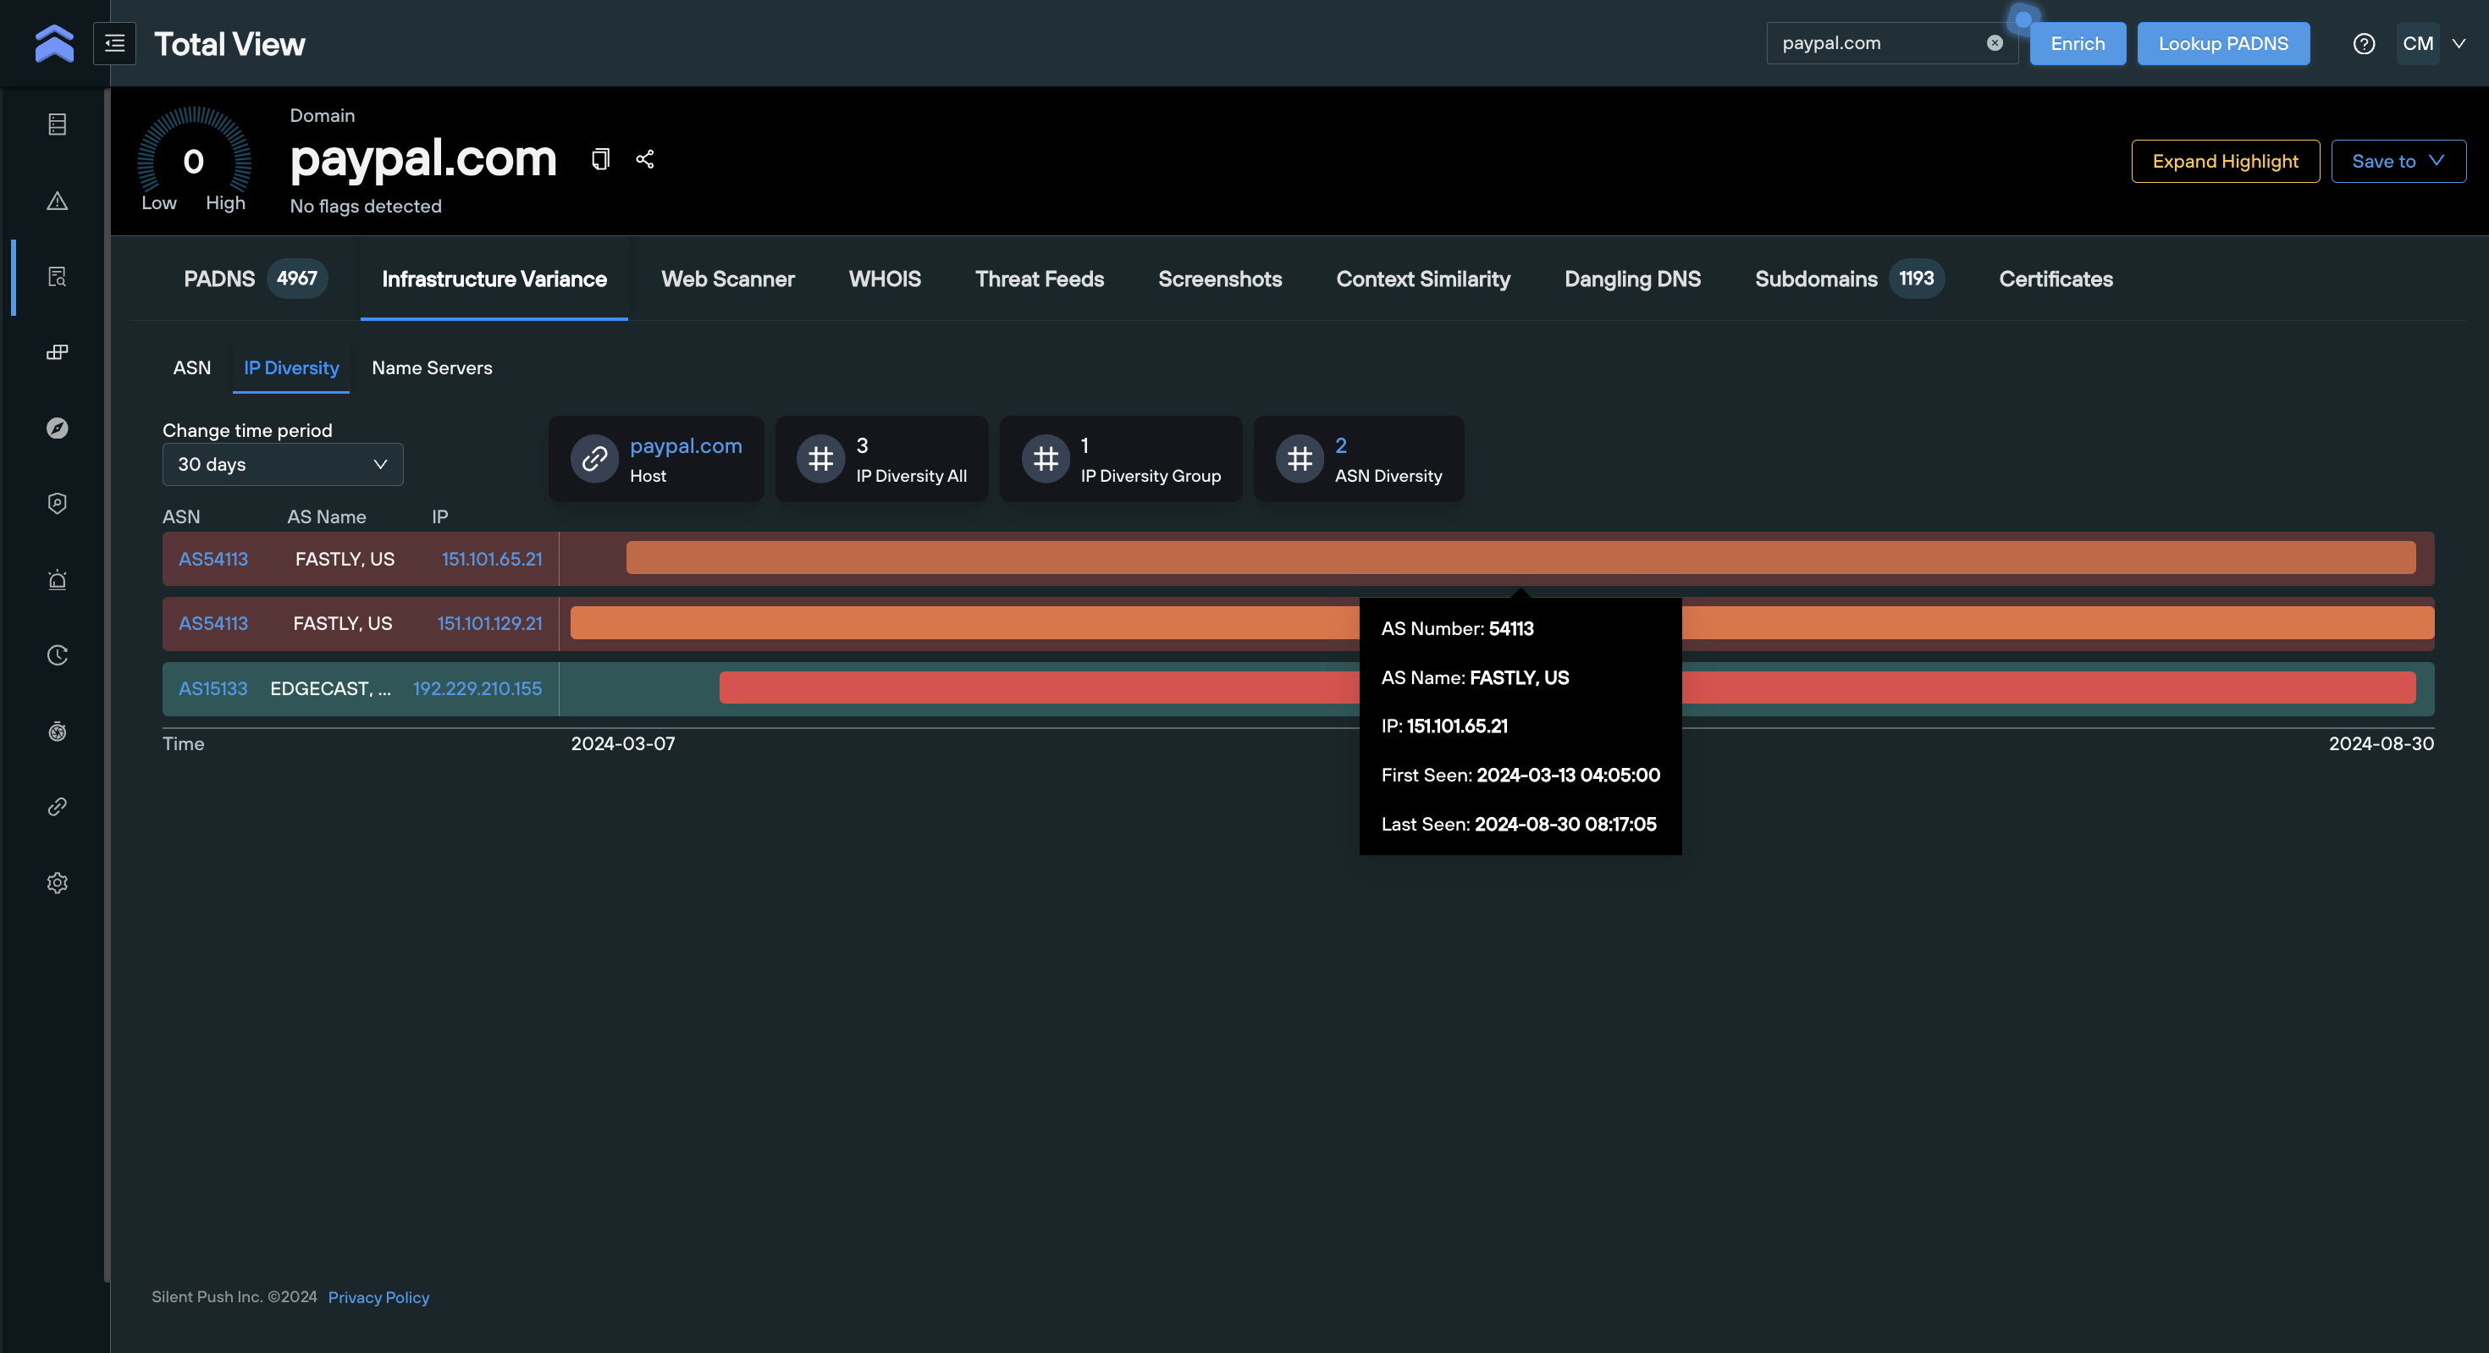Click the PADNS 4967 count badge
Screen dimensions: 2489x1353
pyautogui.click(x=296, y=279)
